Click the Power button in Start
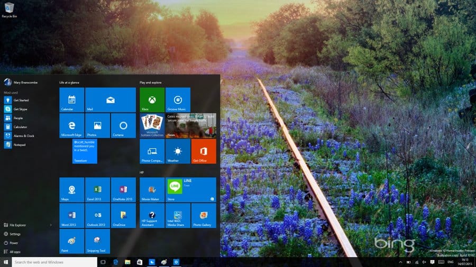The image size is (476, 267). coord(14,243)
